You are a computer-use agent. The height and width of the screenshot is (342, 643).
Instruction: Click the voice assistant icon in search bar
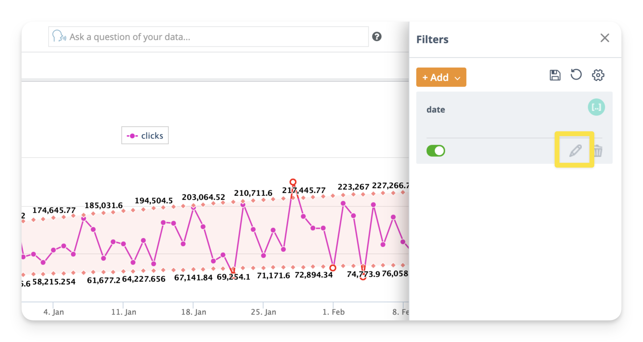(59, 36)
